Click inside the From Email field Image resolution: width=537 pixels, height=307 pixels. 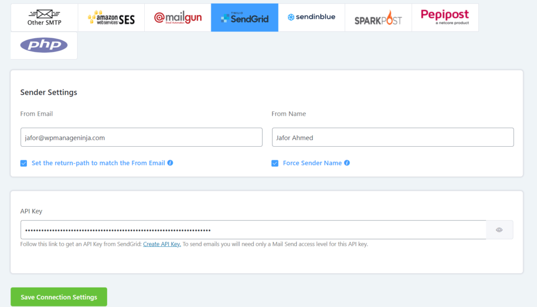click(x=142, y=137)
